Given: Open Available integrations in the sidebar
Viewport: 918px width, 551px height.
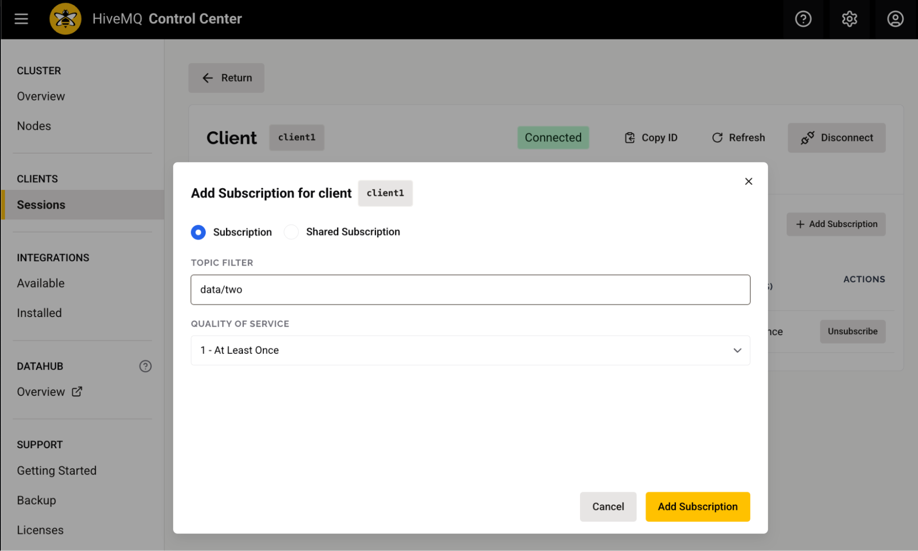Looking at the screenshot, I should pos(41,283).
